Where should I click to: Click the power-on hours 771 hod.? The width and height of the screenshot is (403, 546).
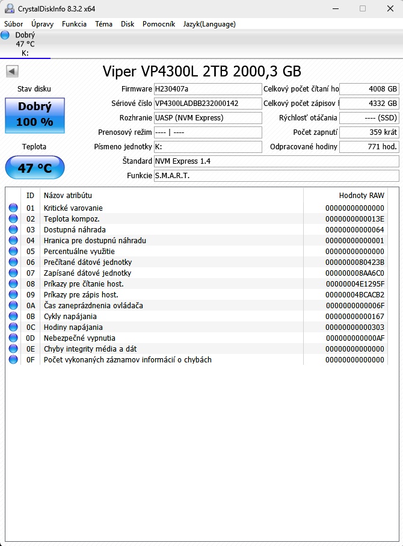coord(369,147)
